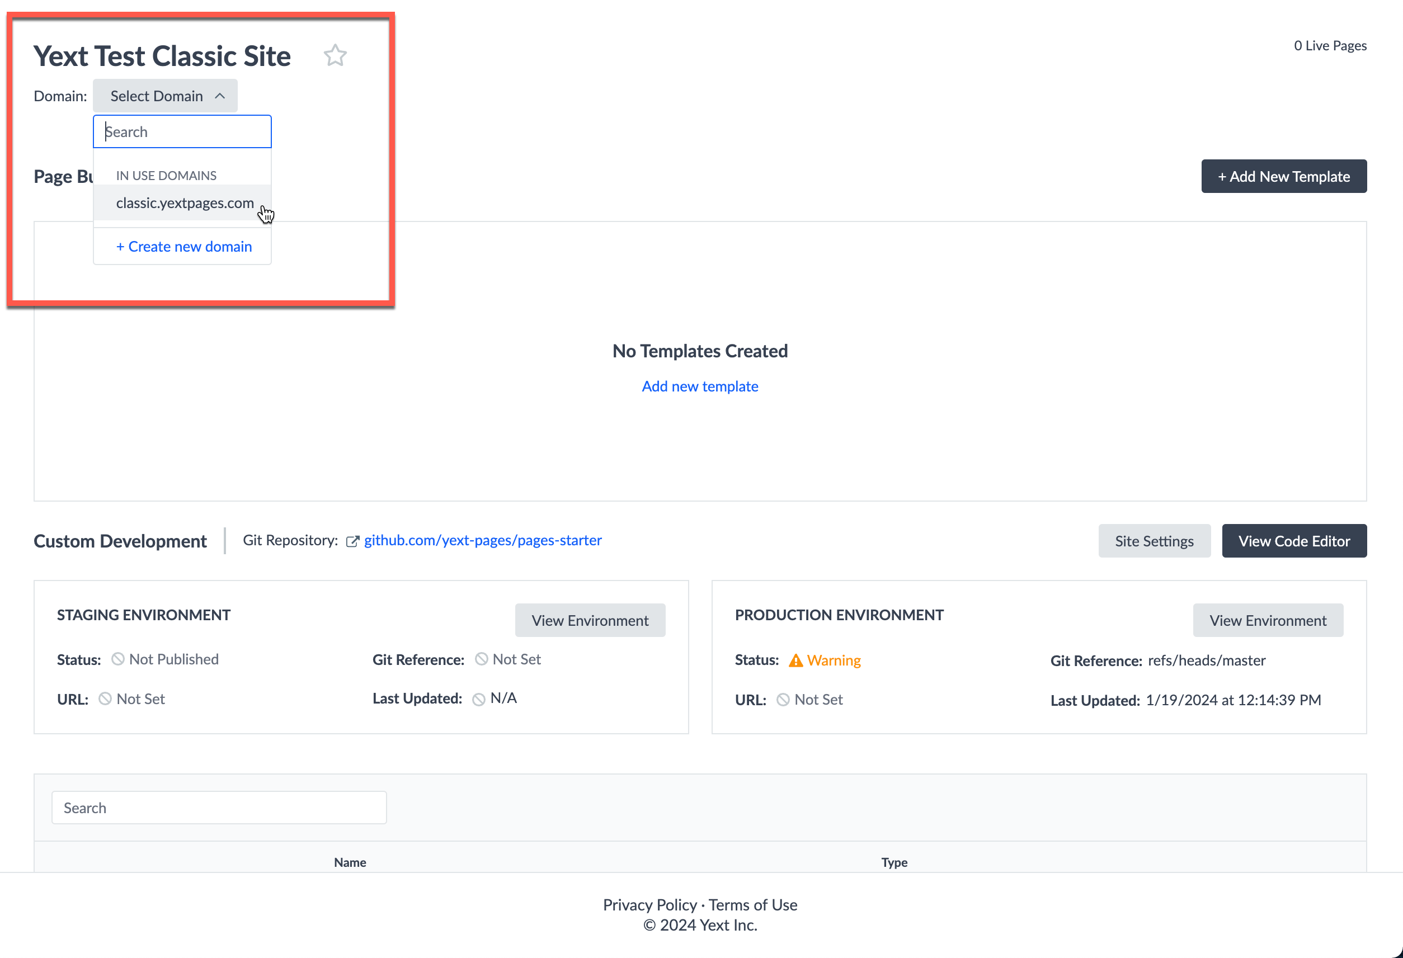Open Site Settings
The height and width of the screenshot is (958, 1403).
[x=1154, y=541]
